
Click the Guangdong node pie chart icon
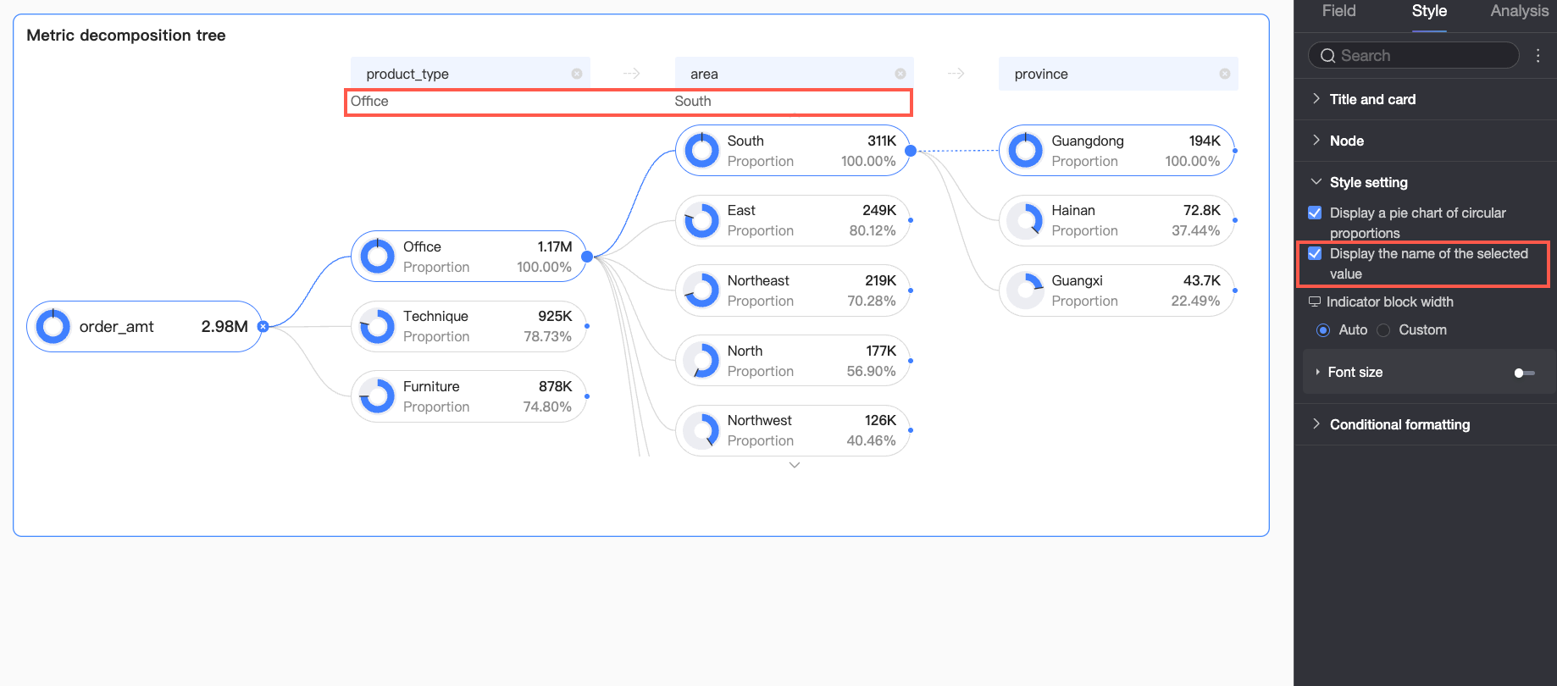click(1026, 151)
